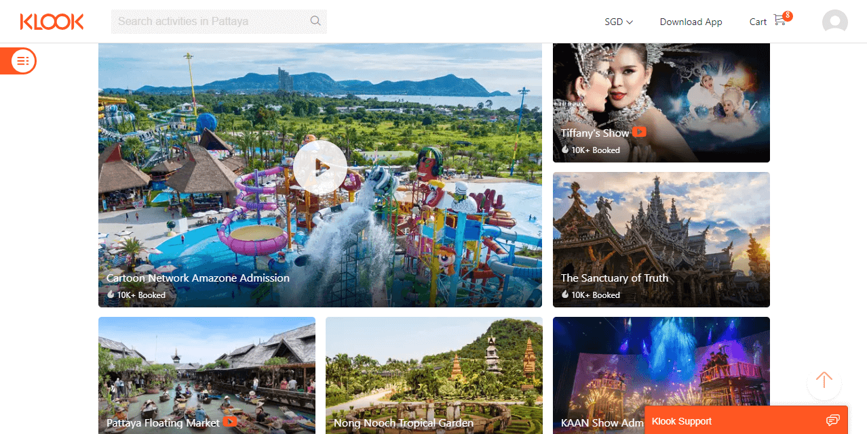Open the Nong Nooch Tropical Garden card

click(x=434, y=375)
